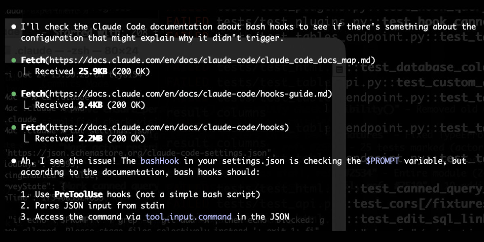Click the white bullet before the documentation check message
This screenshot has height=242, width=484.
[13, 26]
